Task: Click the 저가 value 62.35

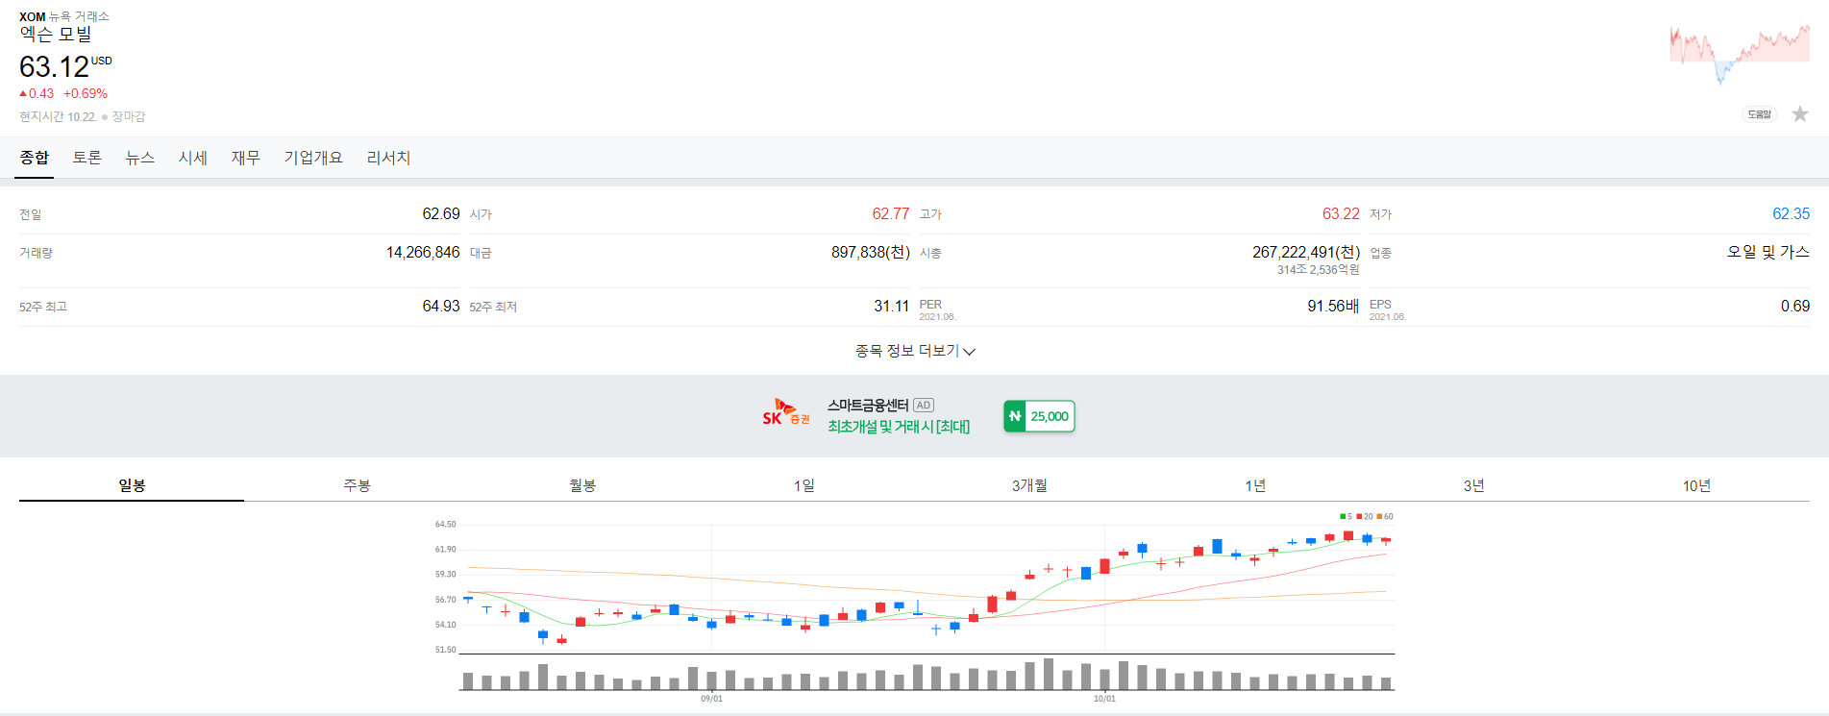Action: [x=1791, y=213]
